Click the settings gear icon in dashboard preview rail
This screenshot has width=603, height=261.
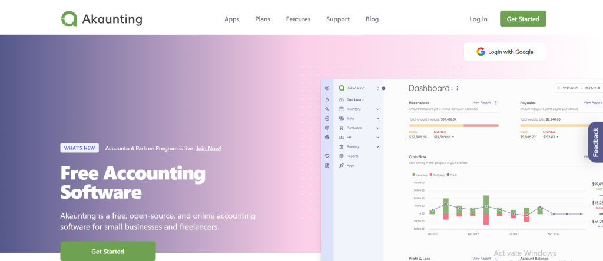click(x=327, y=128)
